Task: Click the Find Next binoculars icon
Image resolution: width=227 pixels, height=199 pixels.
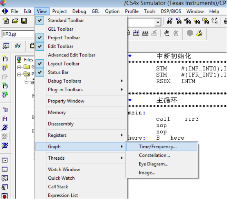Action: 170,21
